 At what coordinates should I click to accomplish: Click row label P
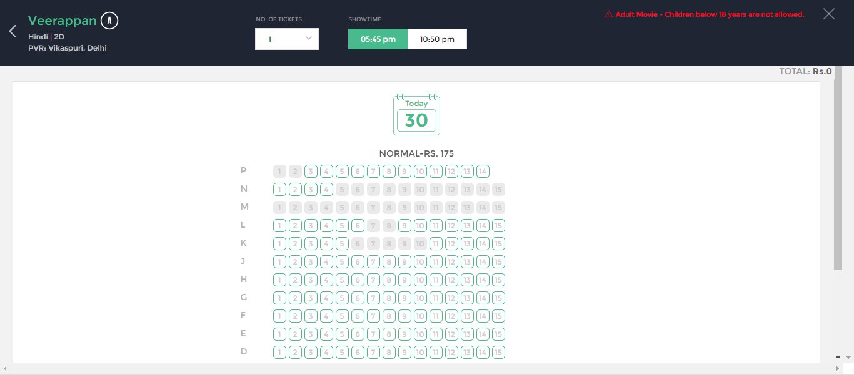[244, 170]
